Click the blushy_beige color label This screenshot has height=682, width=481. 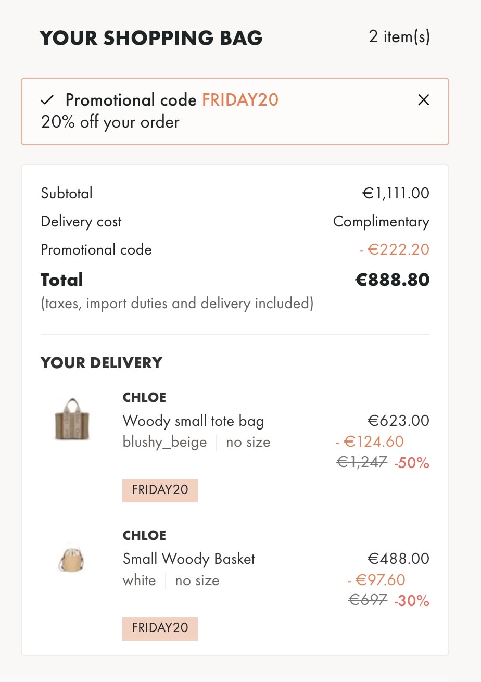click(164, 443)
